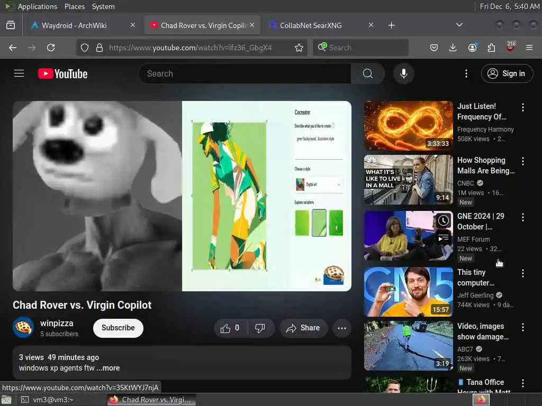
Task: Start voice search with microphone icon
Action: pos(404,73)
